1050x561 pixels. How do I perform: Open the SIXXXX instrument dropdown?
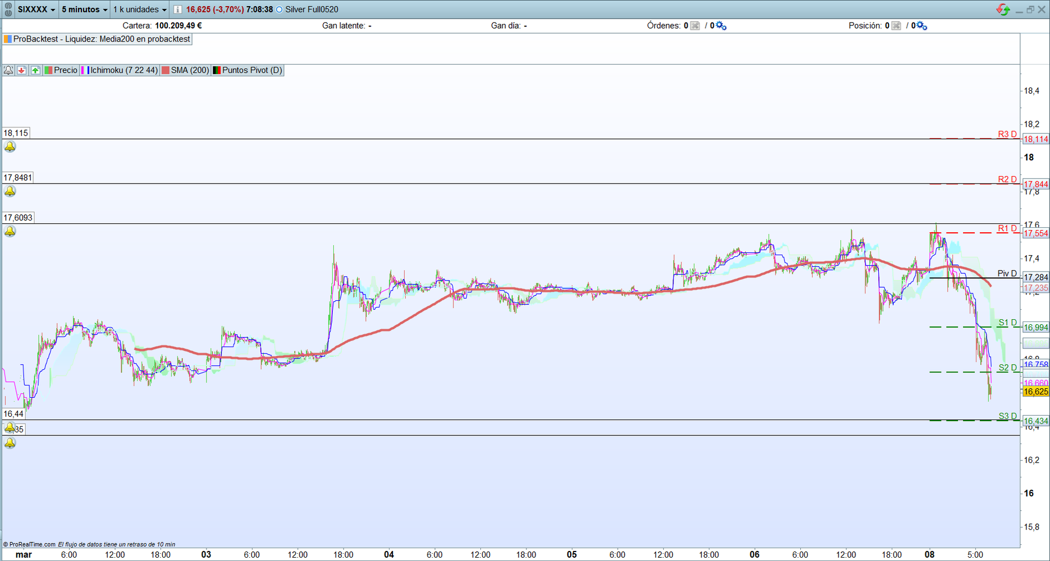36,10
